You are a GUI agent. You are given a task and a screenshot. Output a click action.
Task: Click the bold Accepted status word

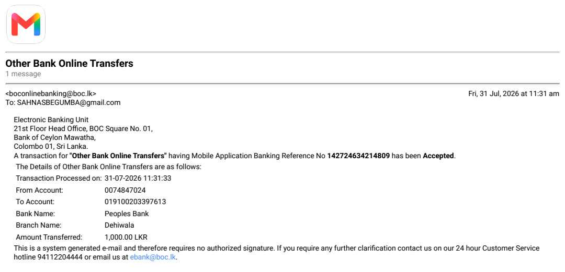click(x=438, y=156)
